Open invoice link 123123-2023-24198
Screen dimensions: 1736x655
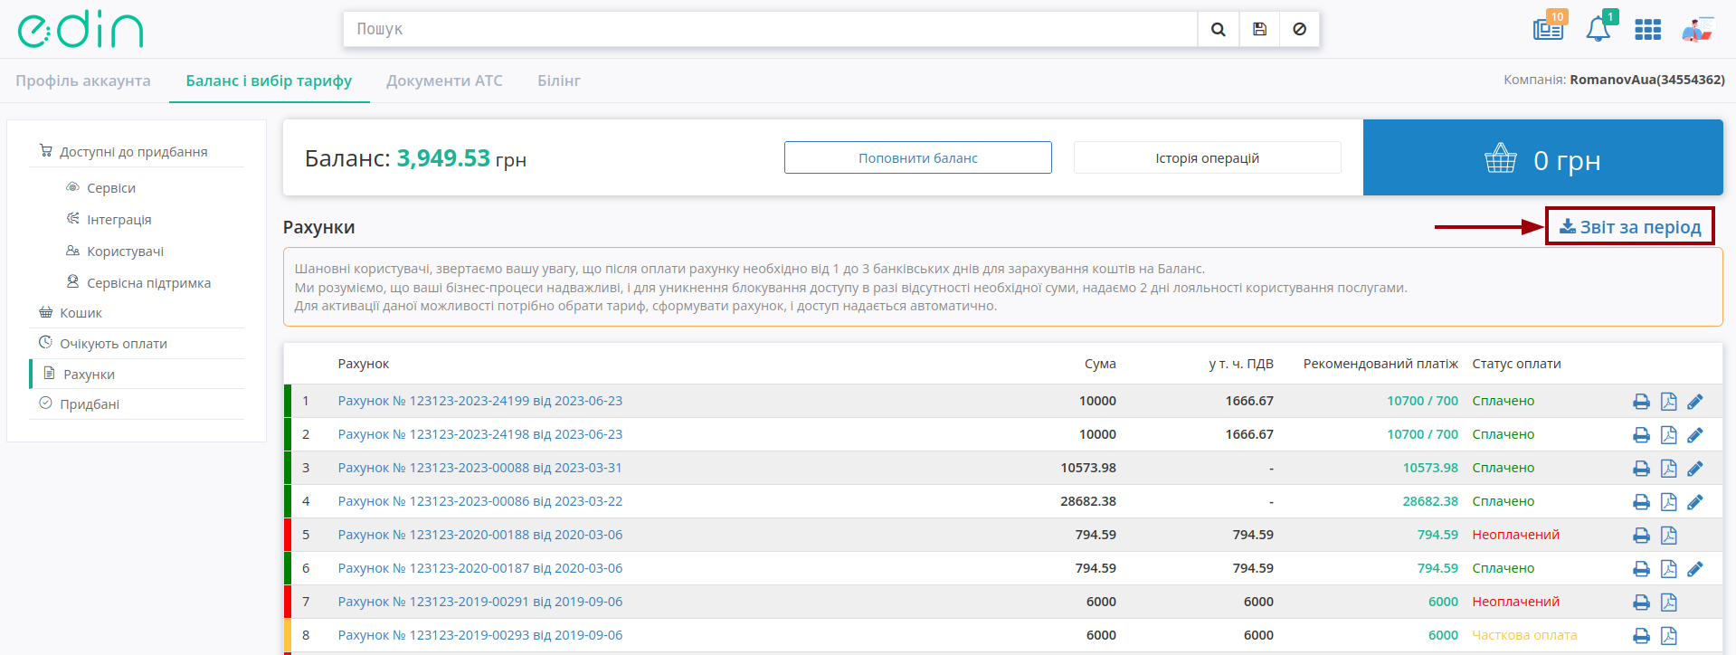point(480,434)
